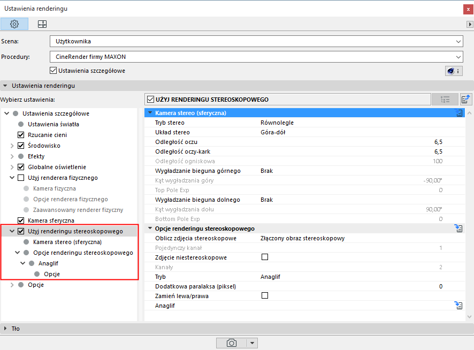474x350 pixels.
Task: Change Tryb stereo value Równolegle
Action: pos(277,123)
